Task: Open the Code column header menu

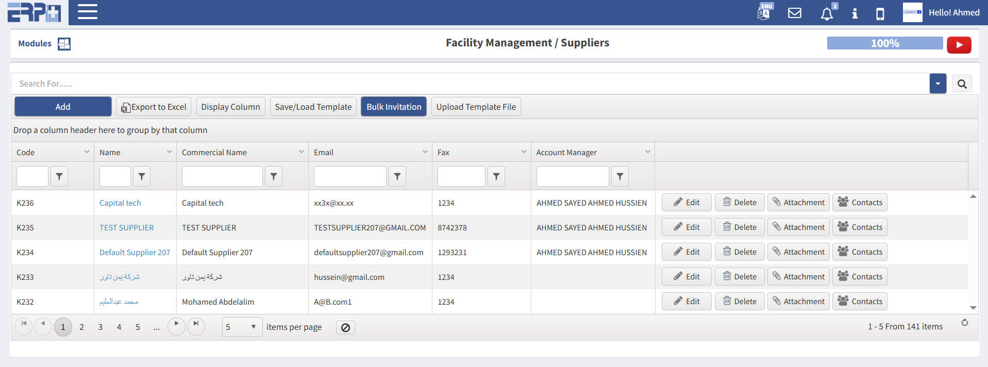Action: [x=87, y=152]
